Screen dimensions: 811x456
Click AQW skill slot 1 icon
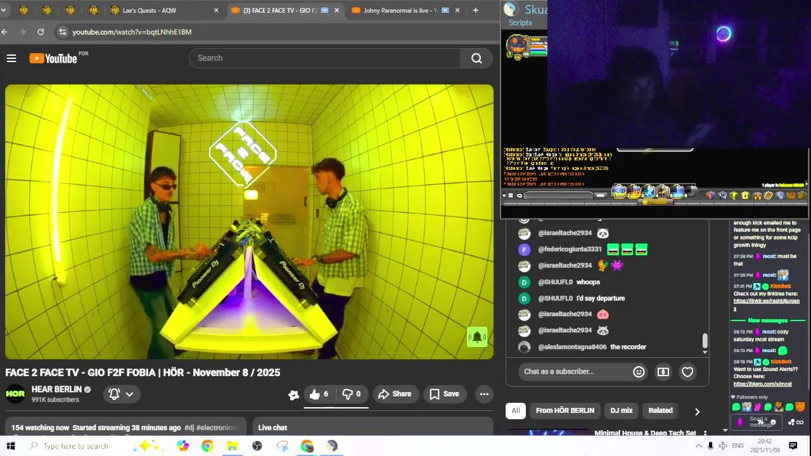[619, 191]
